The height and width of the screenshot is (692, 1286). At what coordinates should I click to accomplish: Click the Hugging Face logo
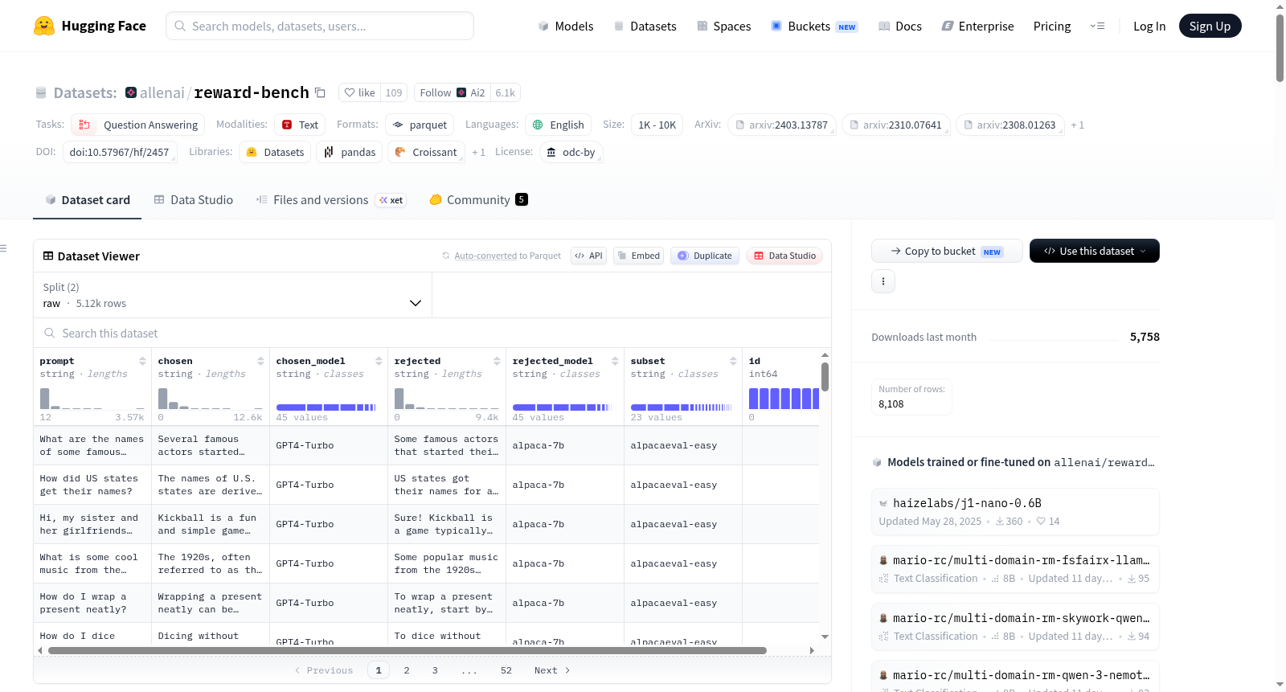[x=44, y=26]
